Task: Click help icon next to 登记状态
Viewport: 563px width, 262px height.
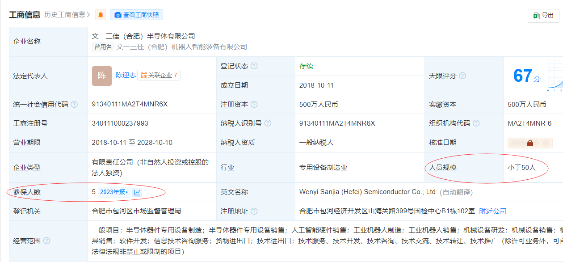Action: 254,66
